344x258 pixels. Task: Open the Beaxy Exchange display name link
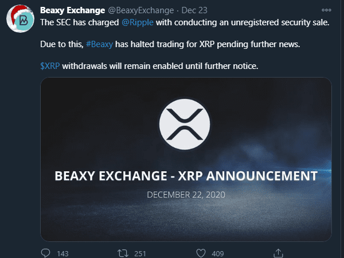[x=73, y=10]
